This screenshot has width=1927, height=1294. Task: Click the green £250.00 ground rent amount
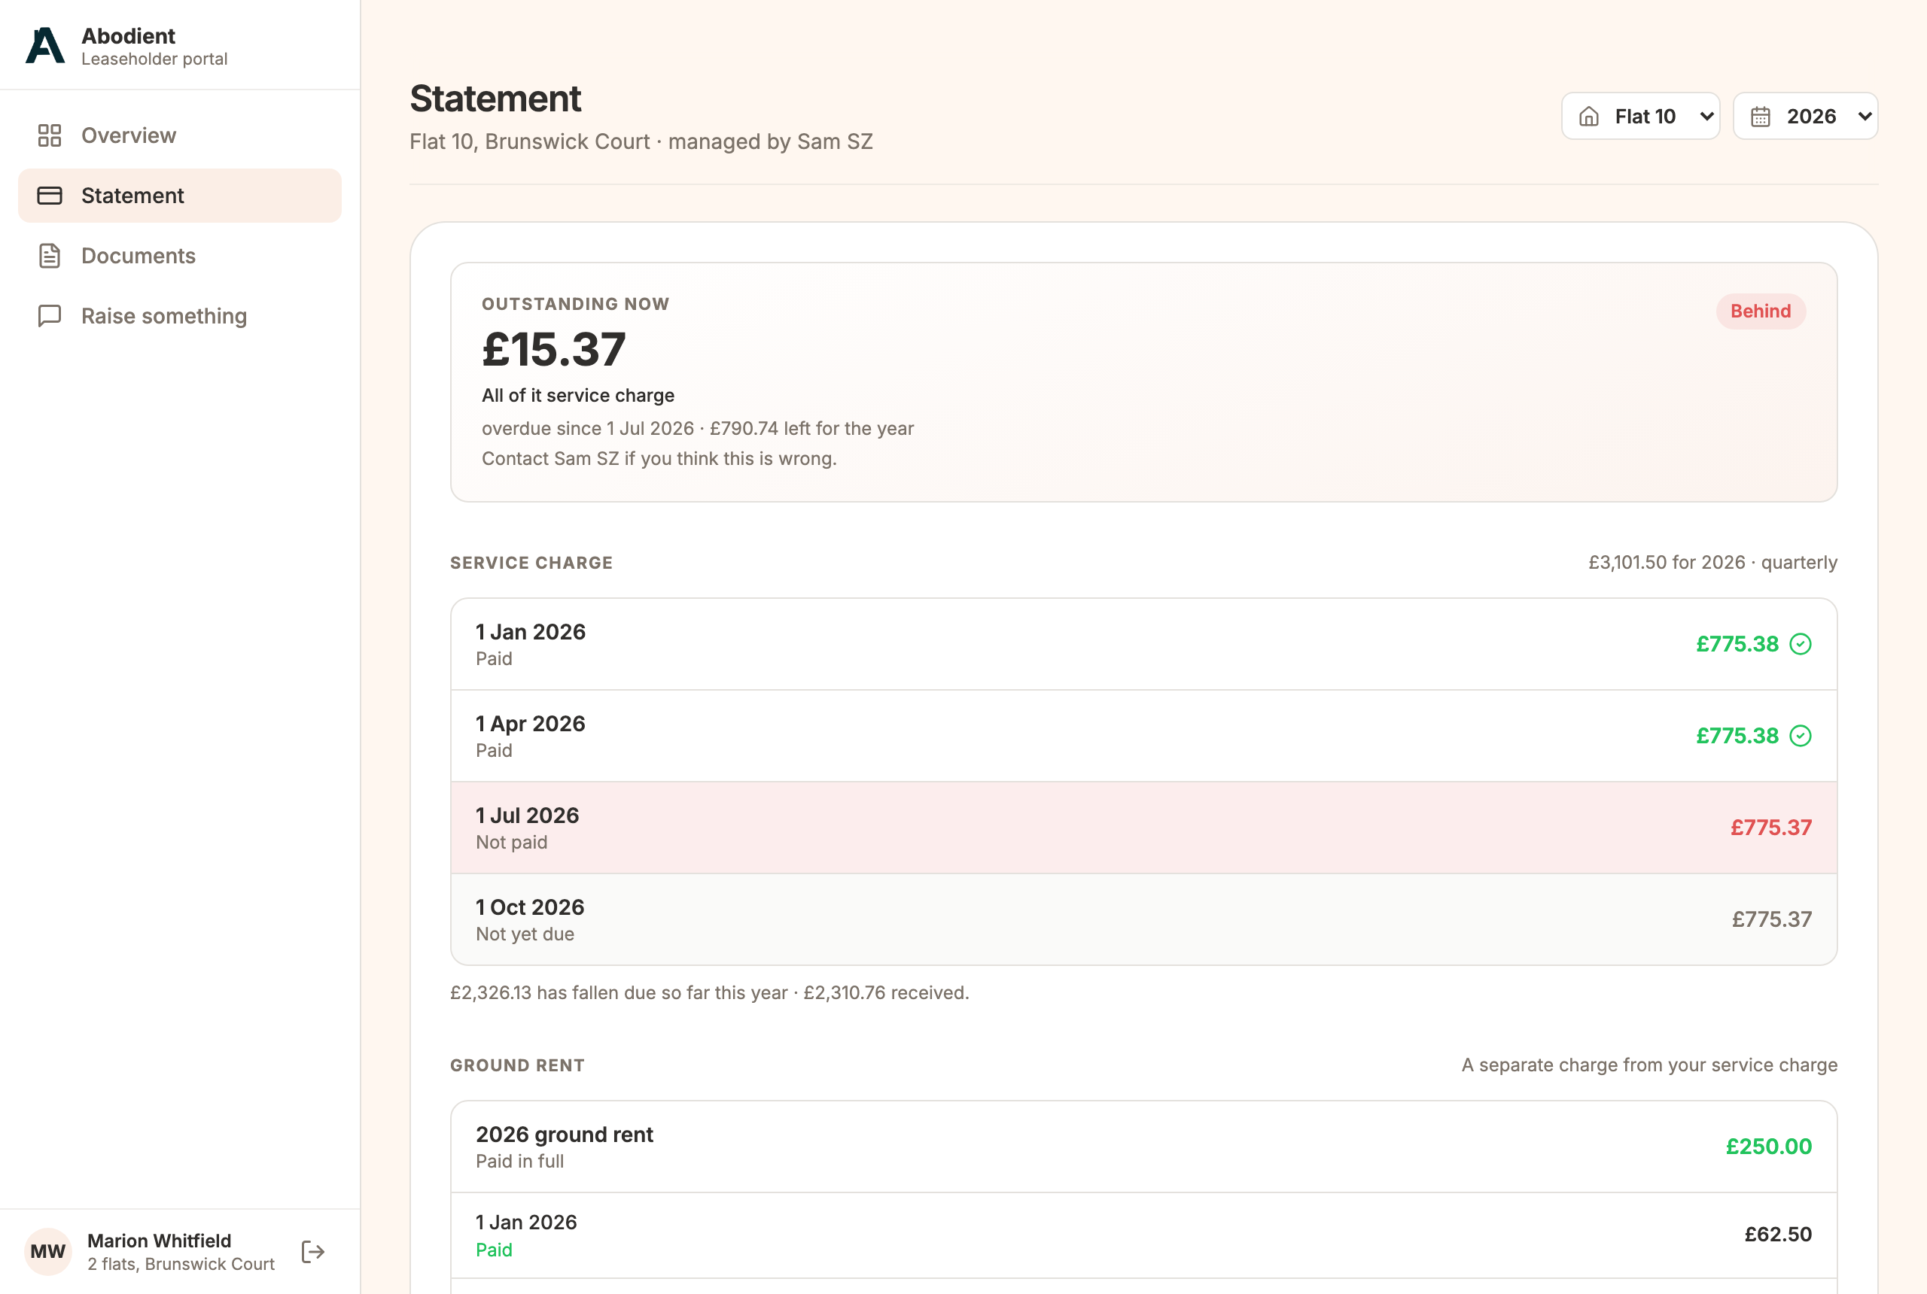tap(1768, 1147)
